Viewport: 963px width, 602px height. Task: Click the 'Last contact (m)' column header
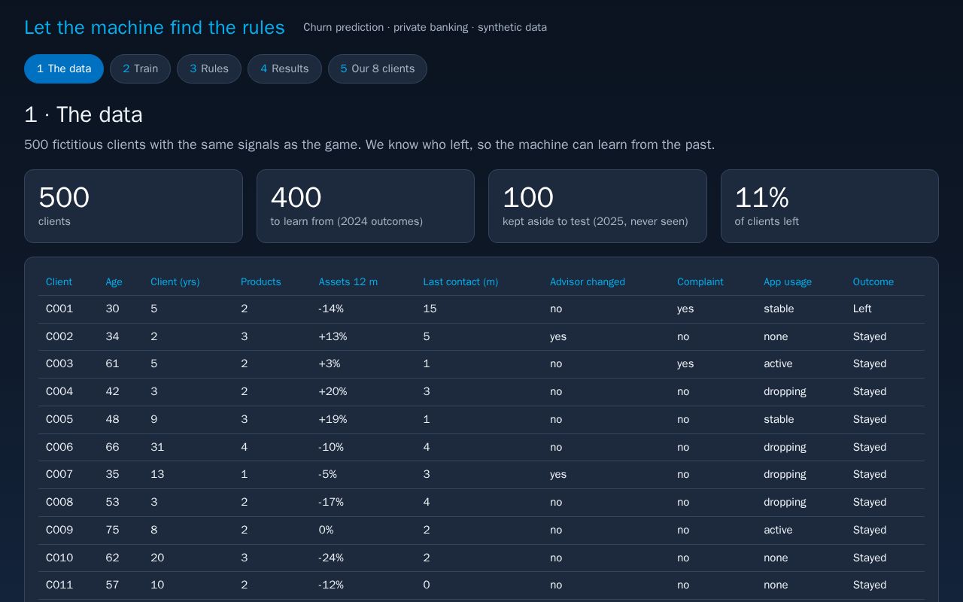coord(460,281)
